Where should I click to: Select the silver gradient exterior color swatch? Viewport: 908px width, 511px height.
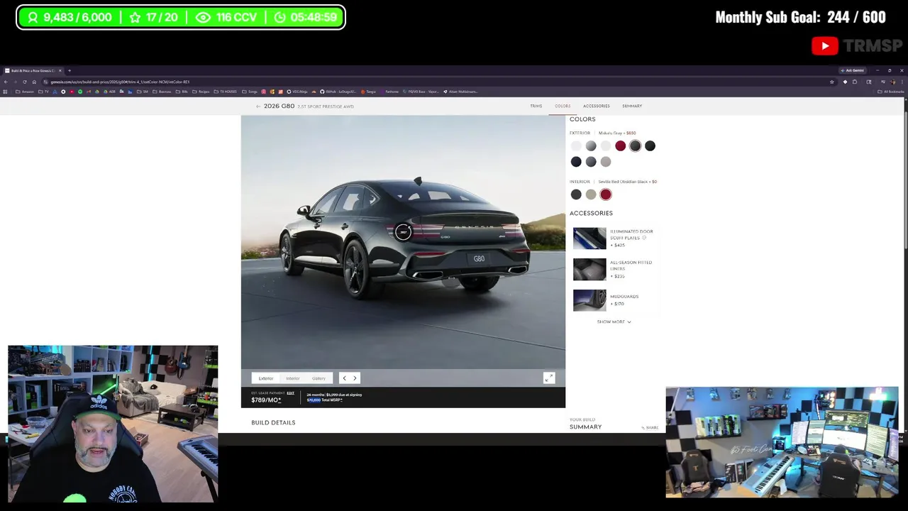click(591, 146)
